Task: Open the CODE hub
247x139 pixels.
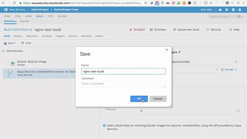Action: (x=18, y=16)
